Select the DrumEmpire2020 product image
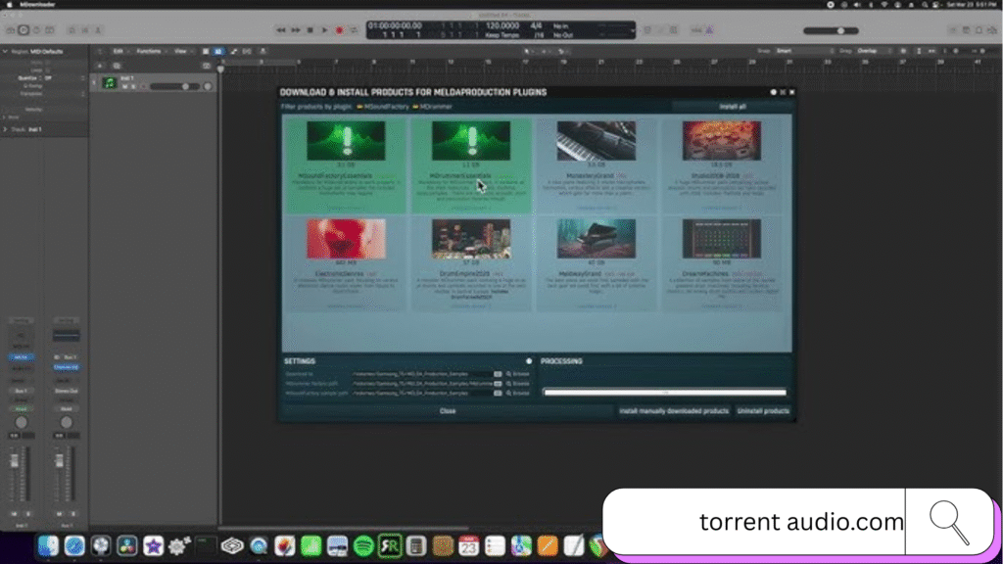This screenshot has height=564, width=1003. [471, 238]
